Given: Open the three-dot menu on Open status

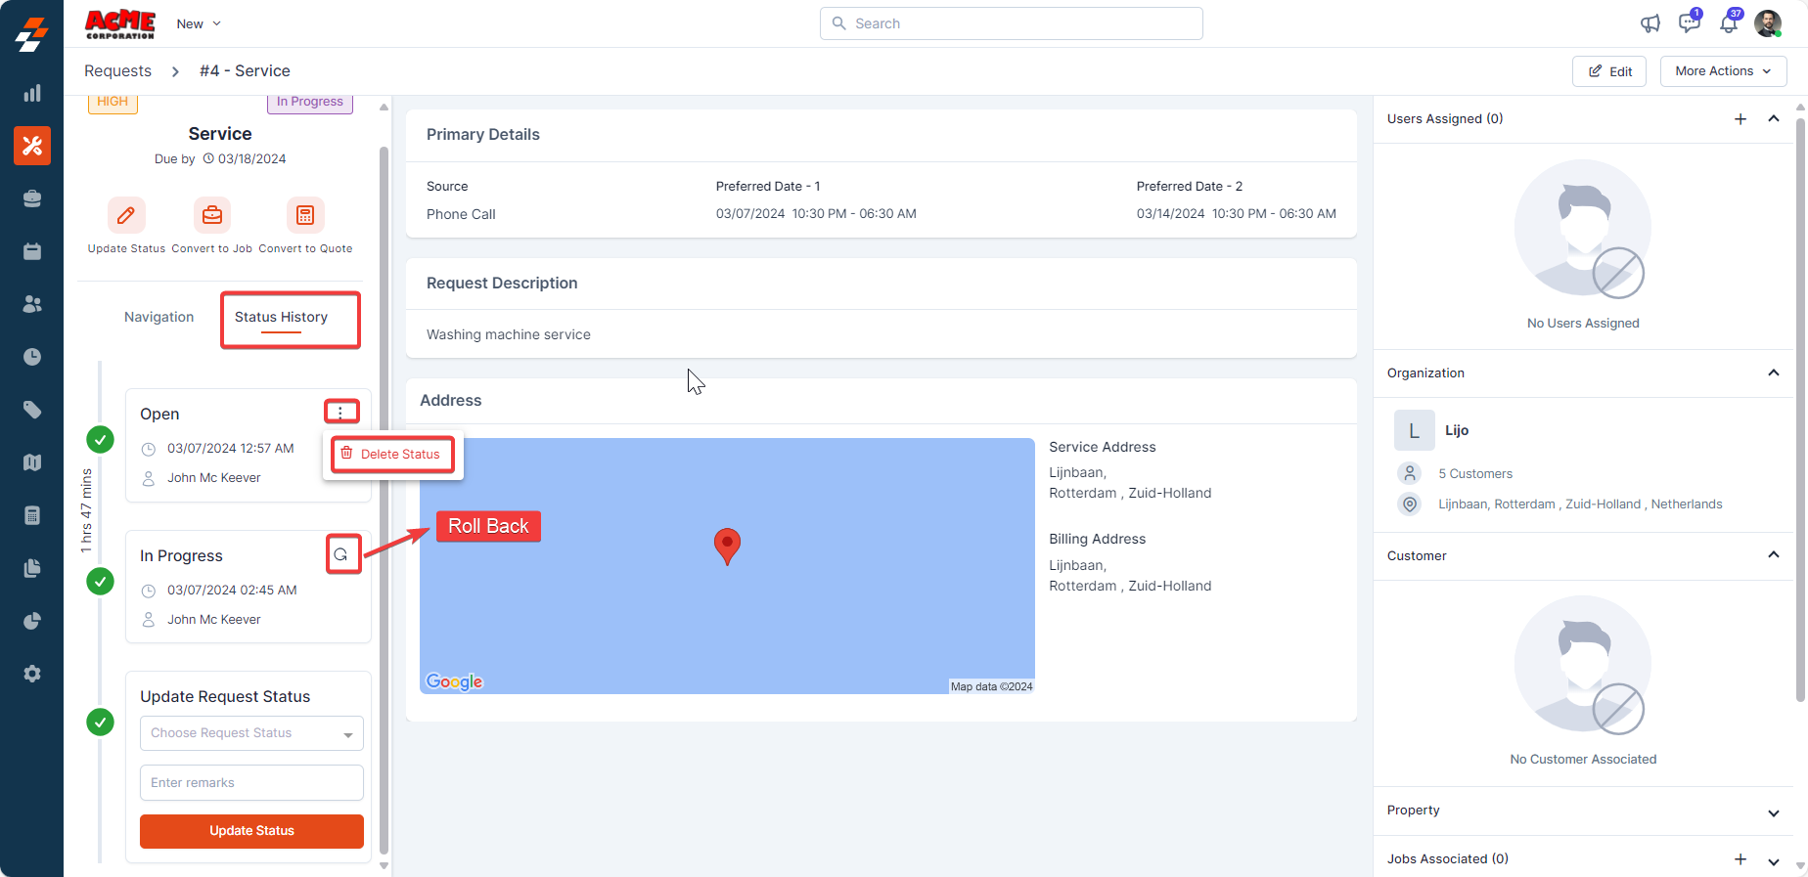Looking at the screenshot, I should click(x=340, y=413).
